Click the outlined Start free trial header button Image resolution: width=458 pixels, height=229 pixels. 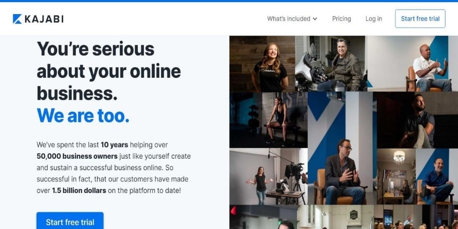click(420, 19)
